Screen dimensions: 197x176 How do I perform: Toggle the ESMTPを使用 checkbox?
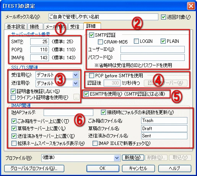[x=86, y=94]
